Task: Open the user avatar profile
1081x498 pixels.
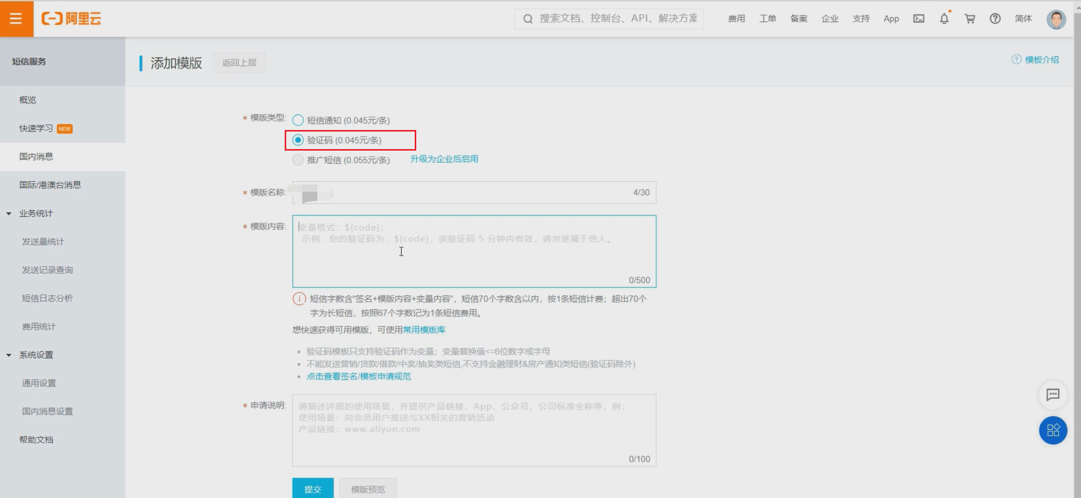Action: [1056, 19]
